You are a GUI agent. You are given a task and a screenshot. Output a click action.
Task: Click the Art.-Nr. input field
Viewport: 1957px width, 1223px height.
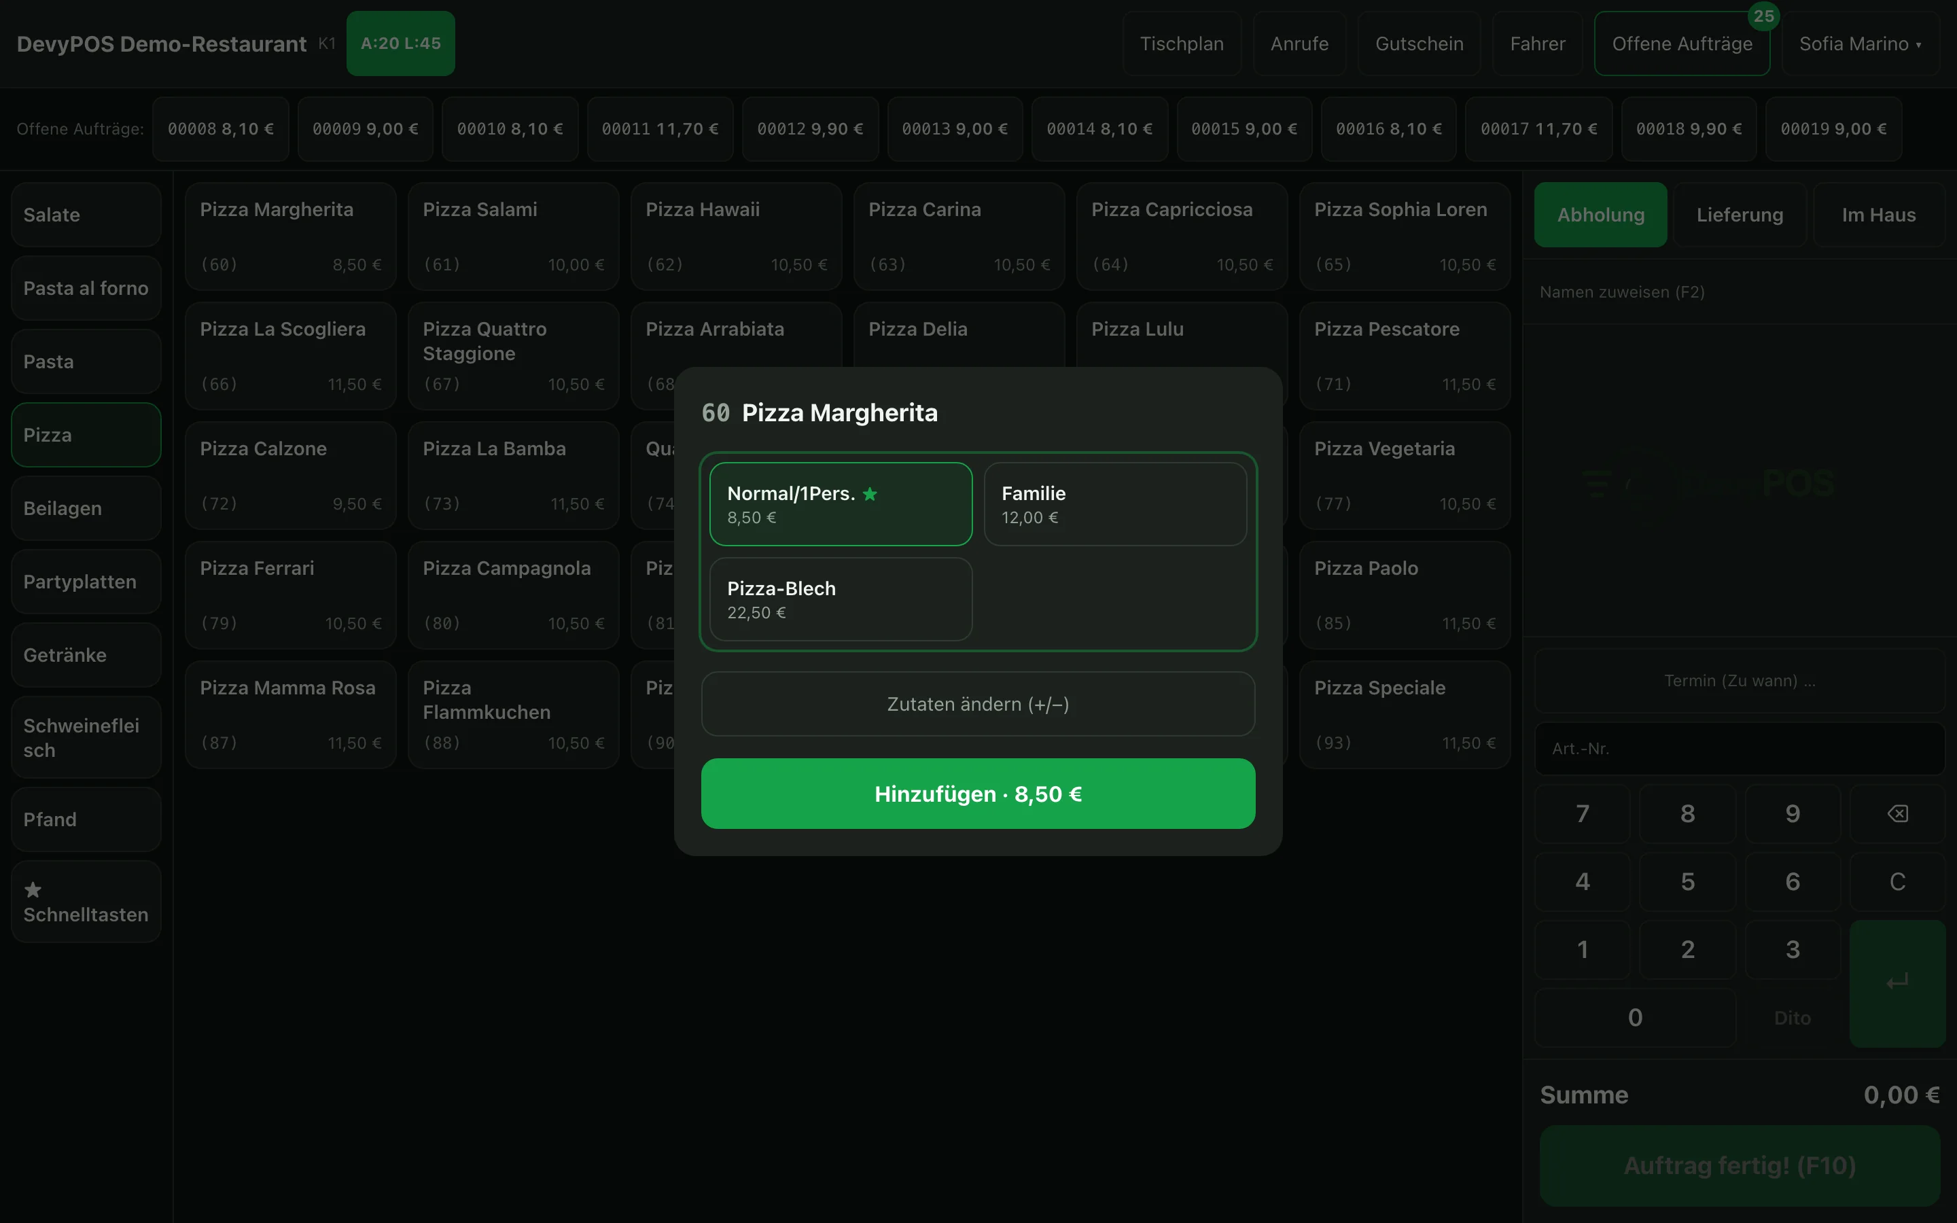[x=1740, y=748]
